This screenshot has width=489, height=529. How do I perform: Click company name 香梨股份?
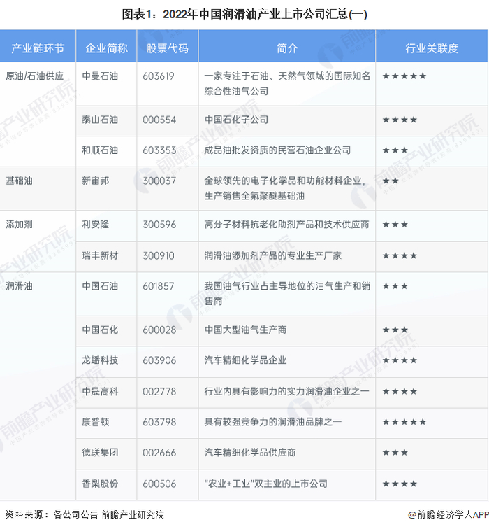click(100, 484)
